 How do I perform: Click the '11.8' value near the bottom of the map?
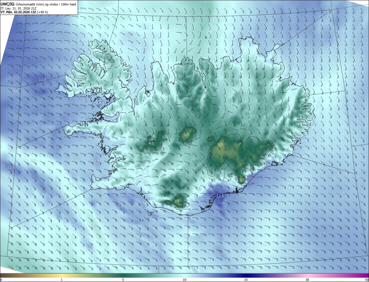[160, 257]
